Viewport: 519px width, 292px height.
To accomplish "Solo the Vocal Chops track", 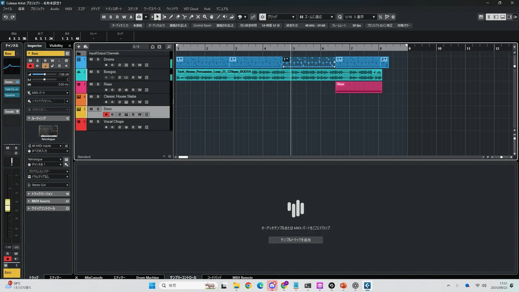I will pyautogui.click(x=98, y=121).
